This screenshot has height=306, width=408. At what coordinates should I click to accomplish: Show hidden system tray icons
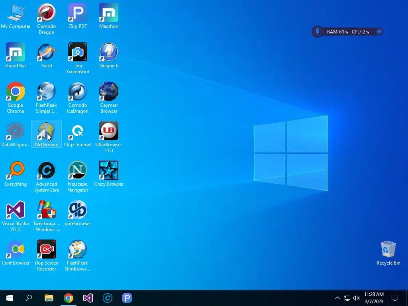pos(337,298)
